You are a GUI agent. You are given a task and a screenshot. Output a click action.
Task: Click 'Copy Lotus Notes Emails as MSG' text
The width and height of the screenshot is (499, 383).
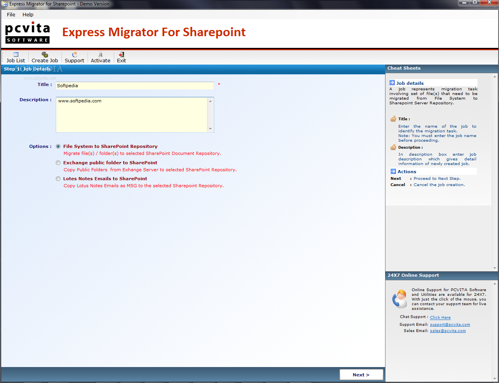[144, 186]
